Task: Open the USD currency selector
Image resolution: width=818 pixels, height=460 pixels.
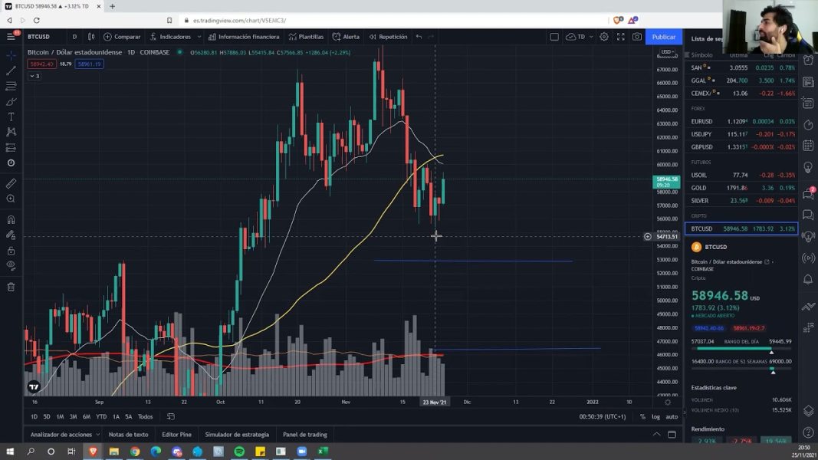Action: [667, 52]
